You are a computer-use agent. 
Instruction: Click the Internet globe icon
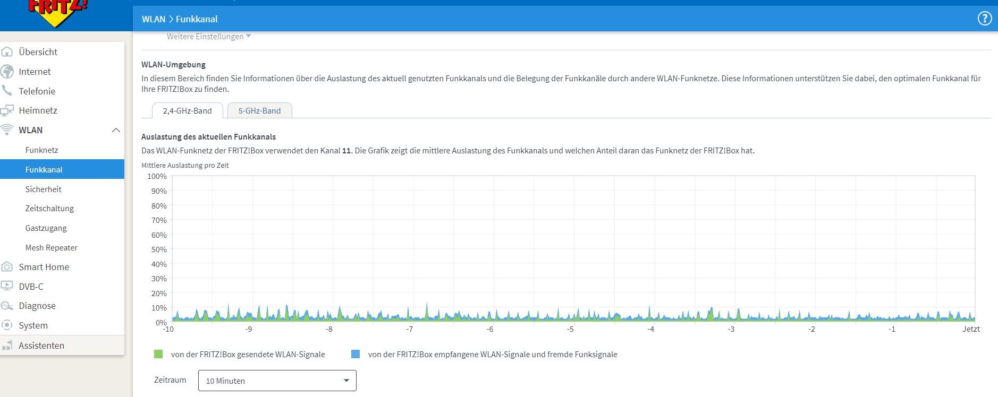7,71
